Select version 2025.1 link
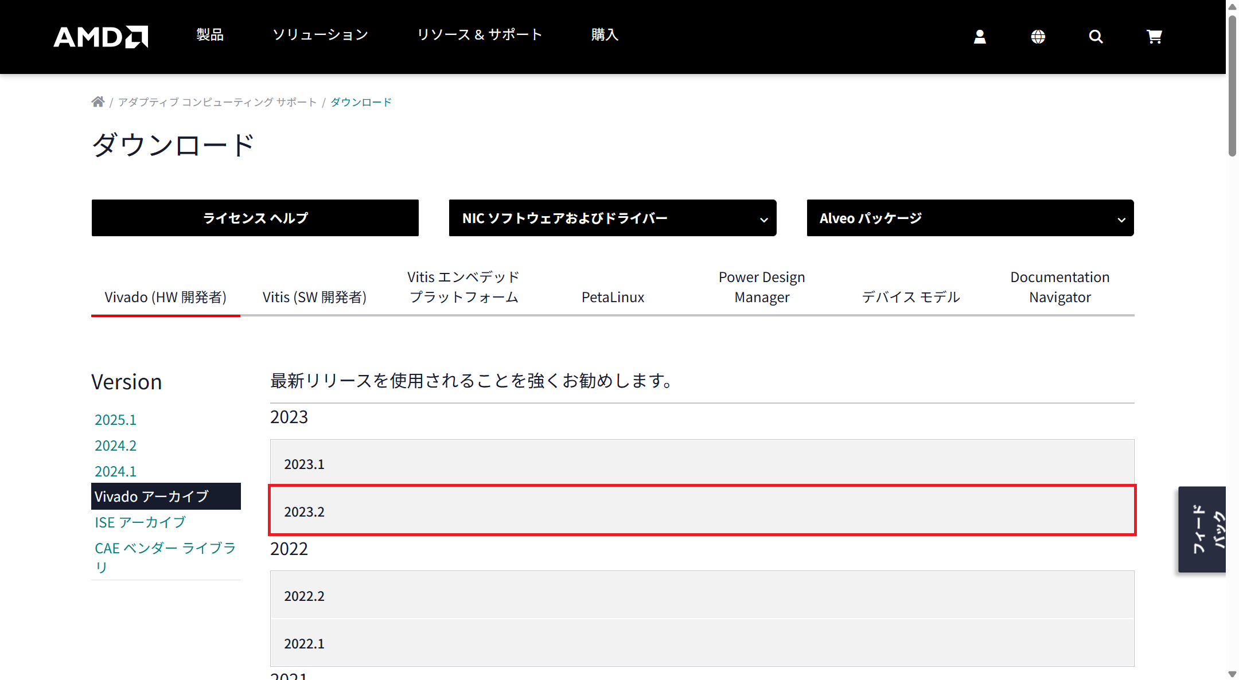The height and width of the screenshot is (680, 1239). pyautogui.click(x=115, y=420)
